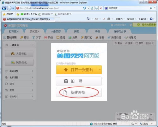
Task: Click the Home icon in command bar
Action: coord(88,19)
